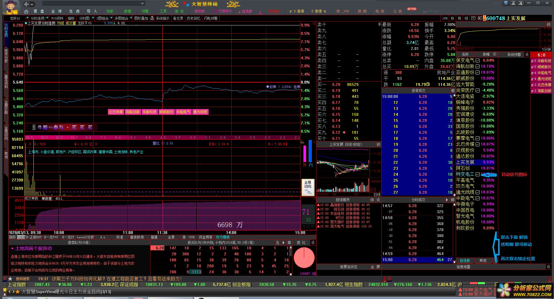Click the 设 icon on 短线精灵 panel
The width and height of the screenshot is (554, 299).
tap(378, 200)
